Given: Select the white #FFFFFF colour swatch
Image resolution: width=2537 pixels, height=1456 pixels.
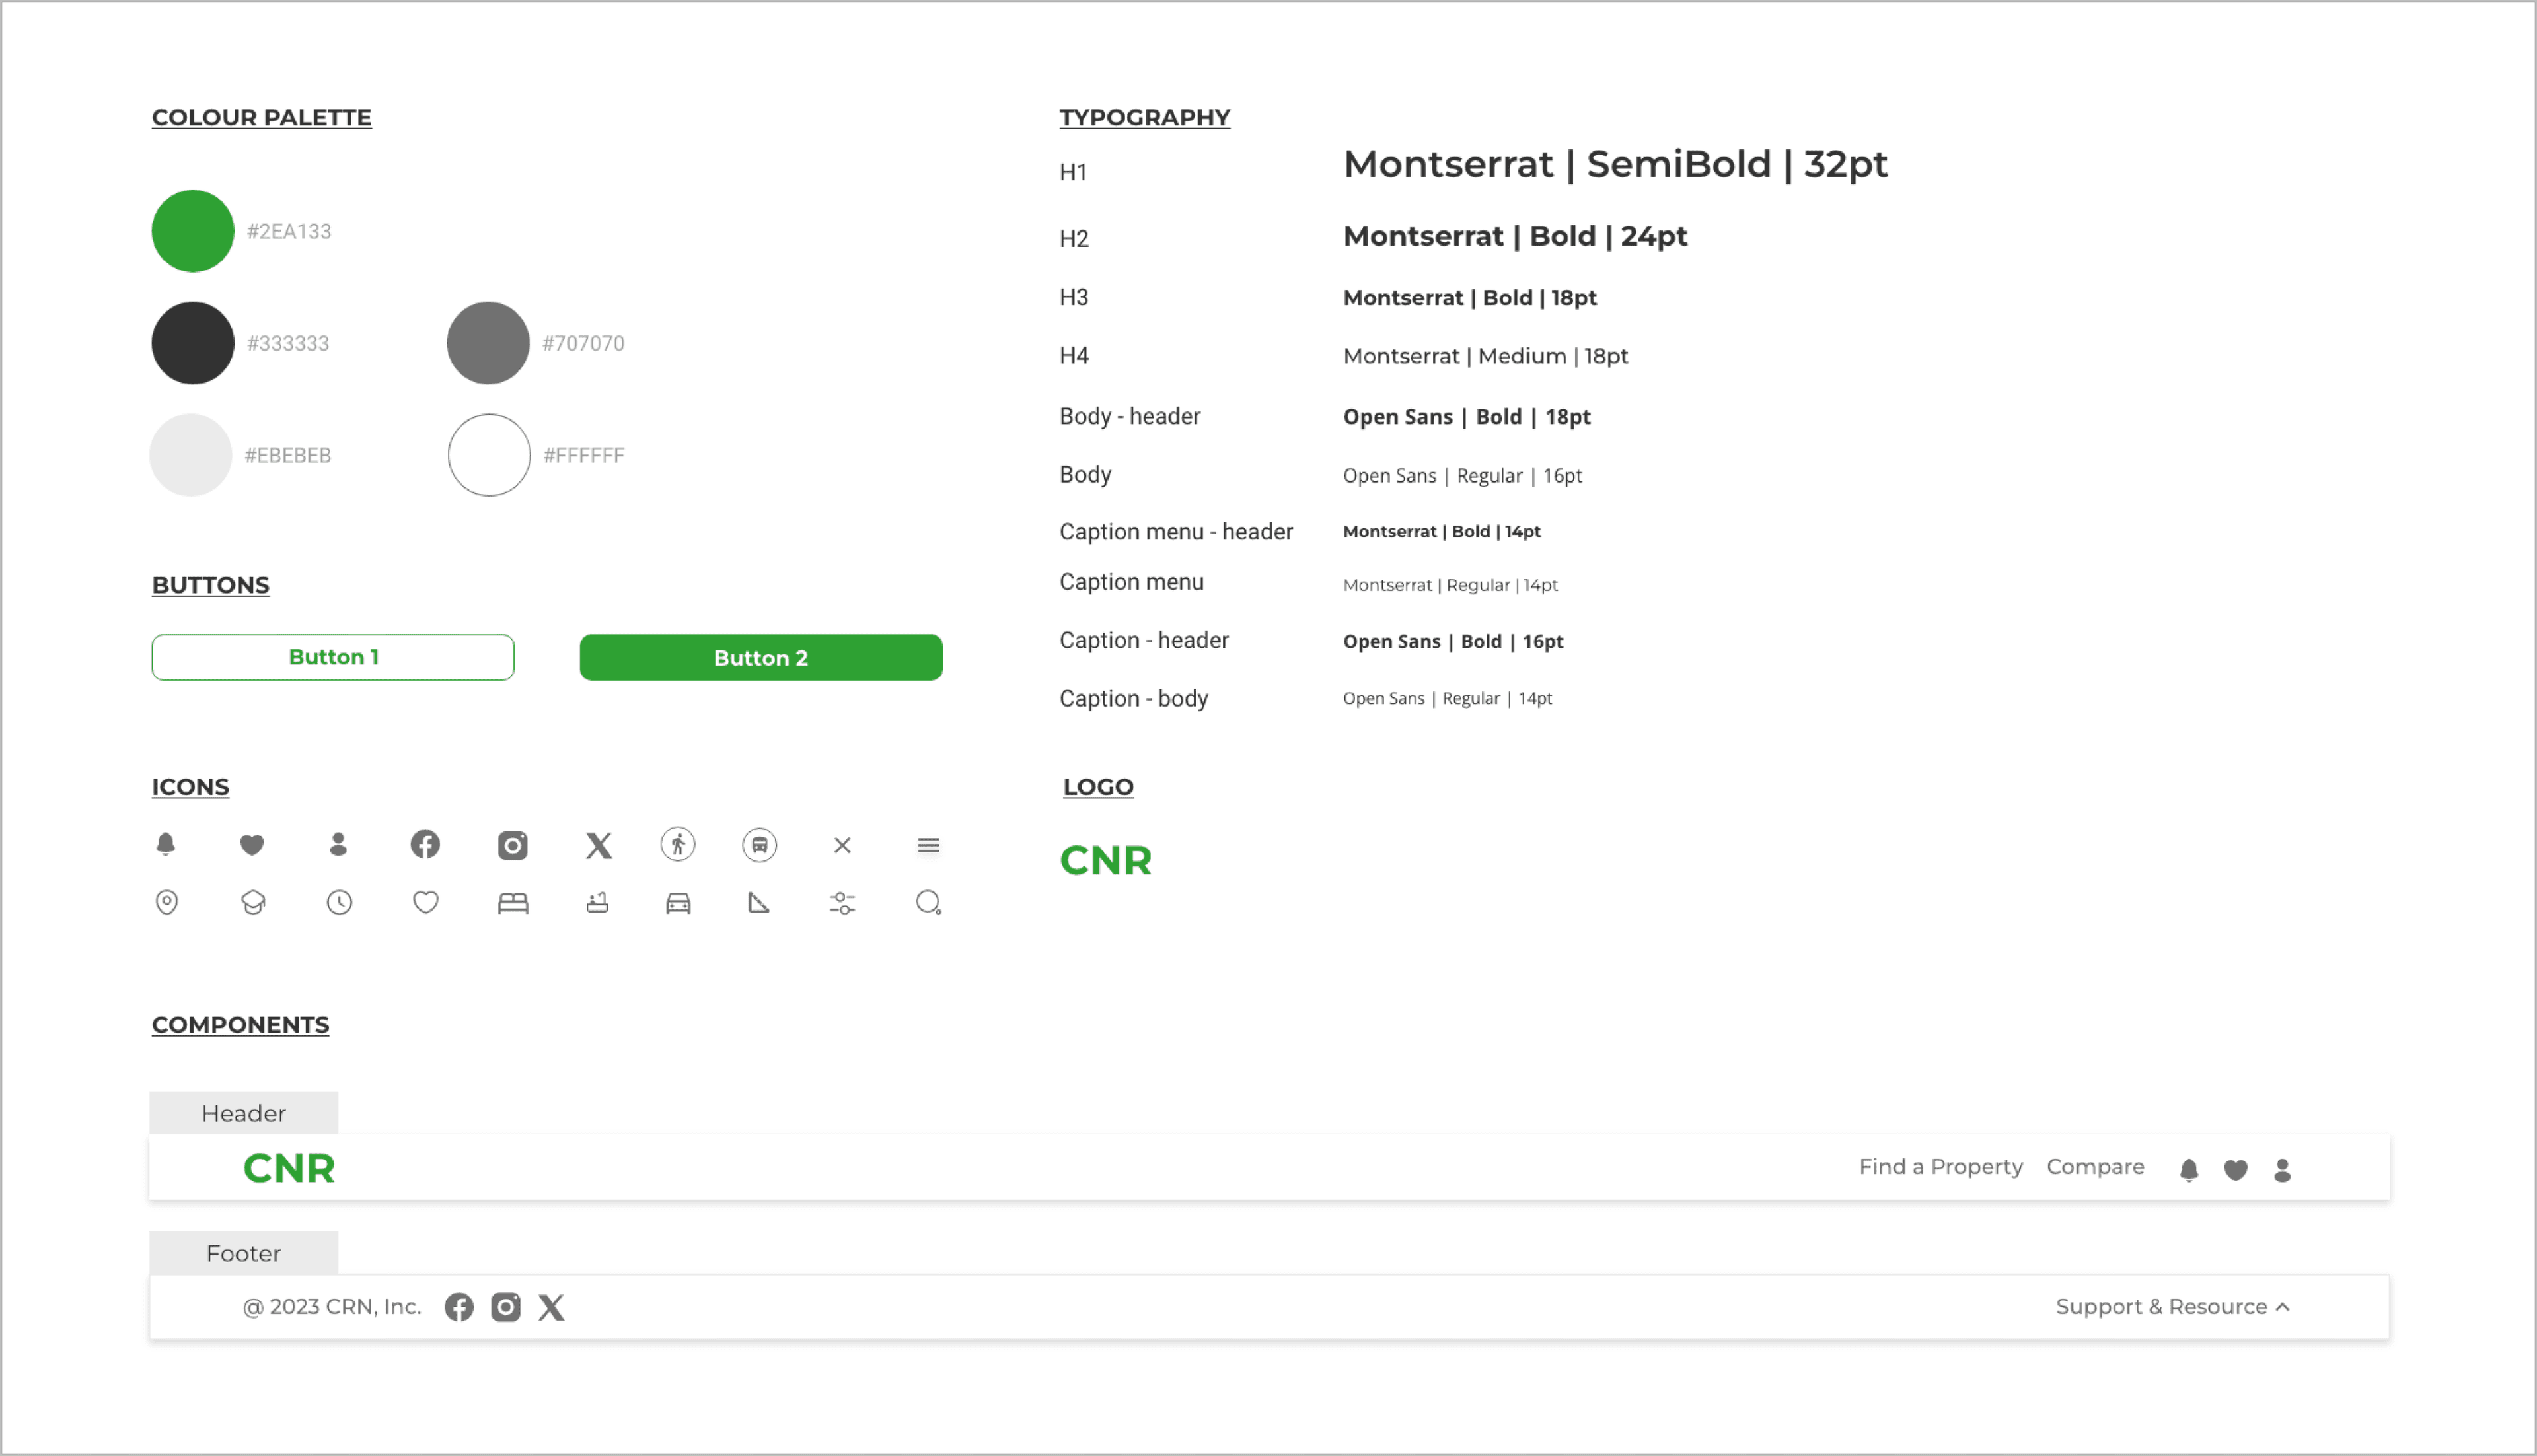Looking at the screenshot, I should click(489, 455).
